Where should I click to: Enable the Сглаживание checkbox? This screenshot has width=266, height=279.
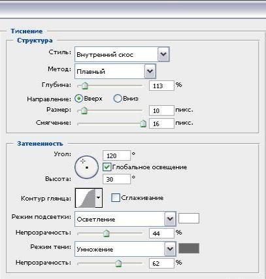click(x=116, y=198)
